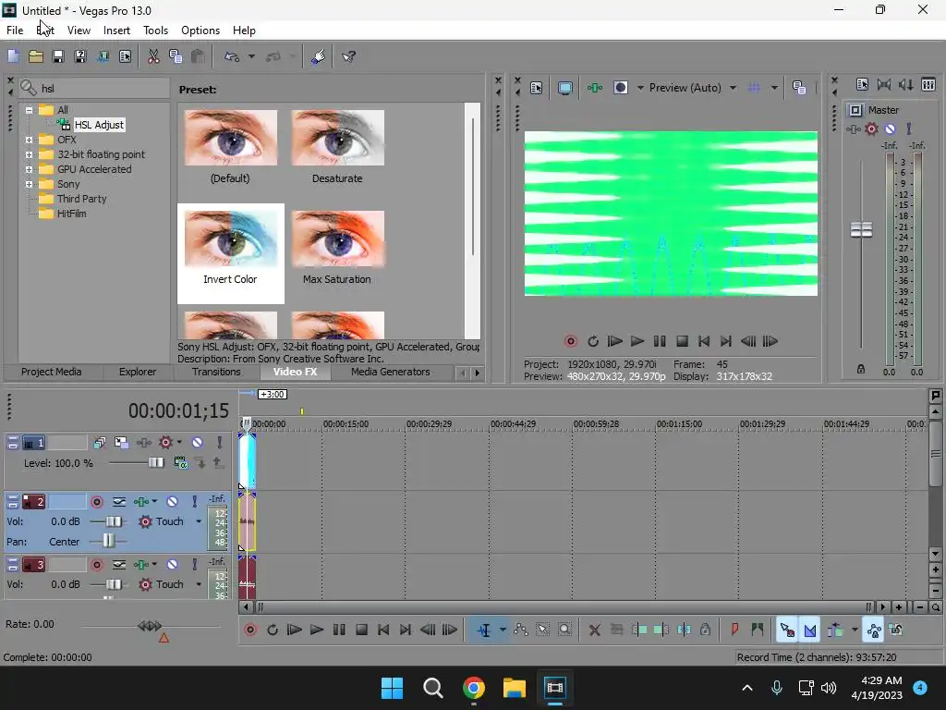Expand the GPU Accelerated folder

pos(29,169)
